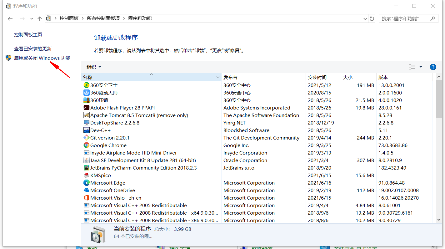Open 启用或关闭 Windows 功能 link

tap(42, 58)
